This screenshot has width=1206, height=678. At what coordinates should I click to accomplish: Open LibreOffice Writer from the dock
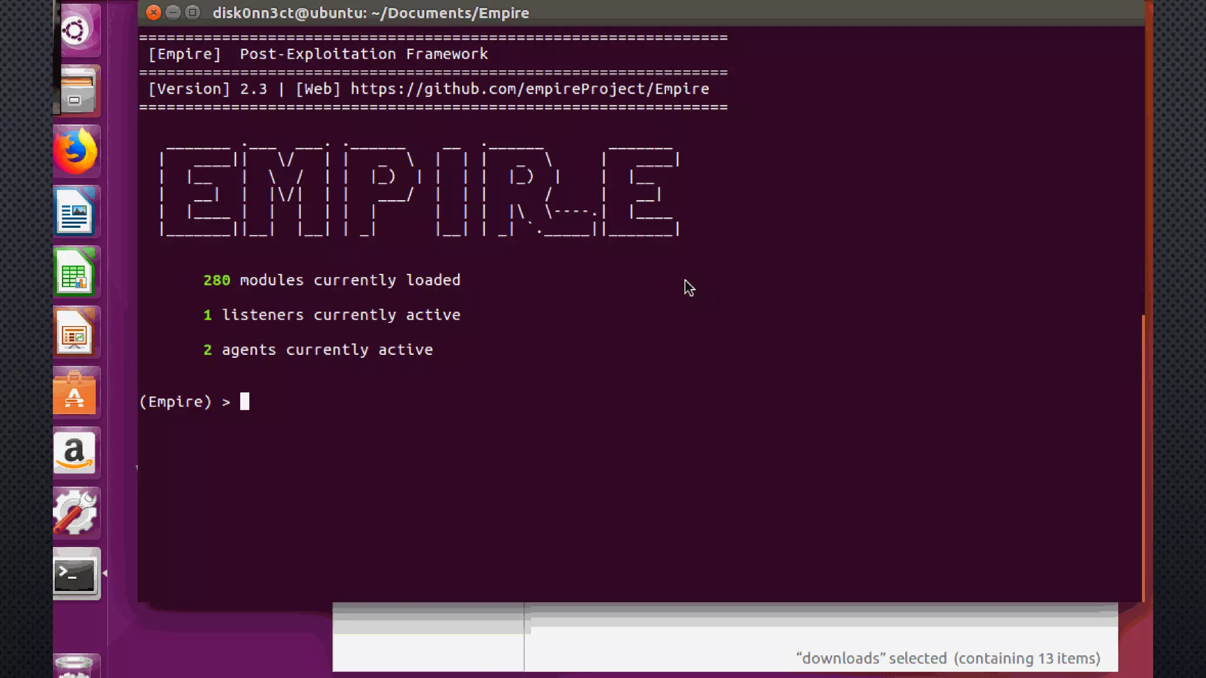point(76,212)
